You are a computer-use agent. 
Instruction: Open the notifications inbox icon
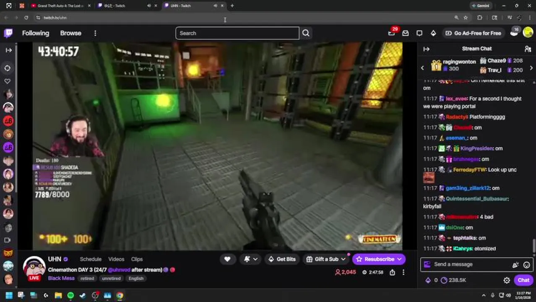406,33
